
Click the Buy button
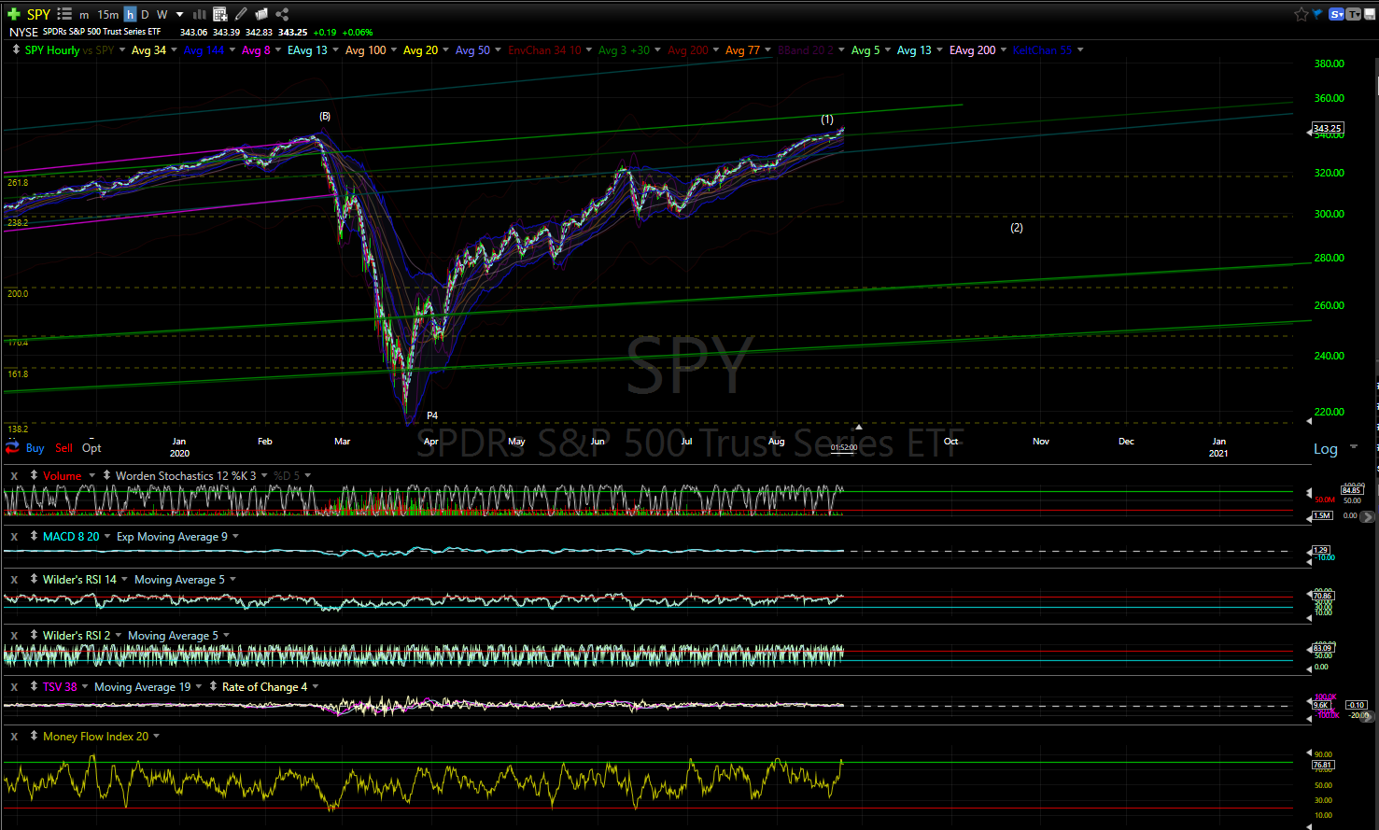(35, 448)
